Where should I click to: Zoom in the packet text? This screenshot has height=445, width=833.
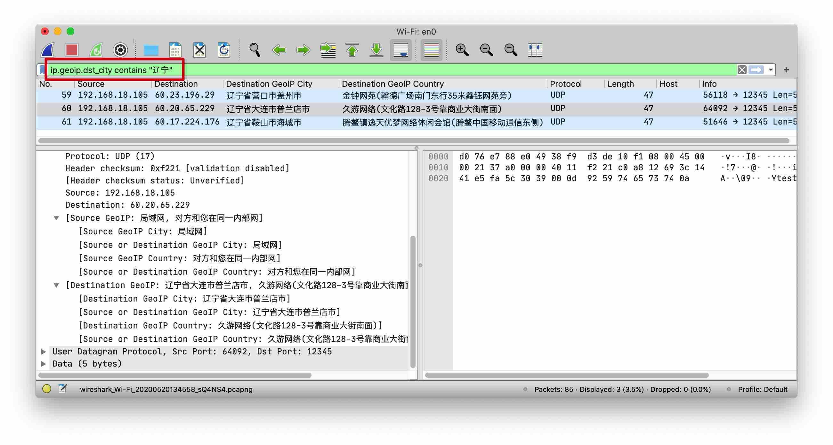tap(461, 50)
